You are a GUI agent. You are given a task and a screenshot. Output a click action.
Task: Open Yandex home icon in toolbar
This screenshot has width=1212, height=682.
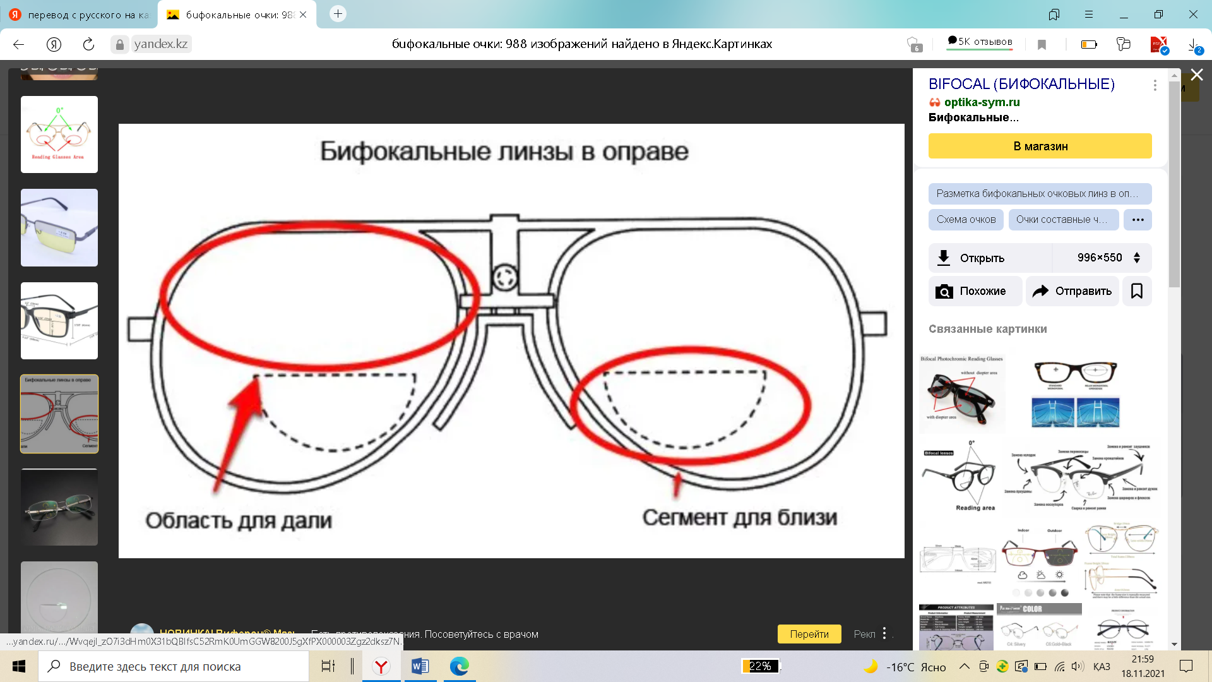click(x=54, y=44)
